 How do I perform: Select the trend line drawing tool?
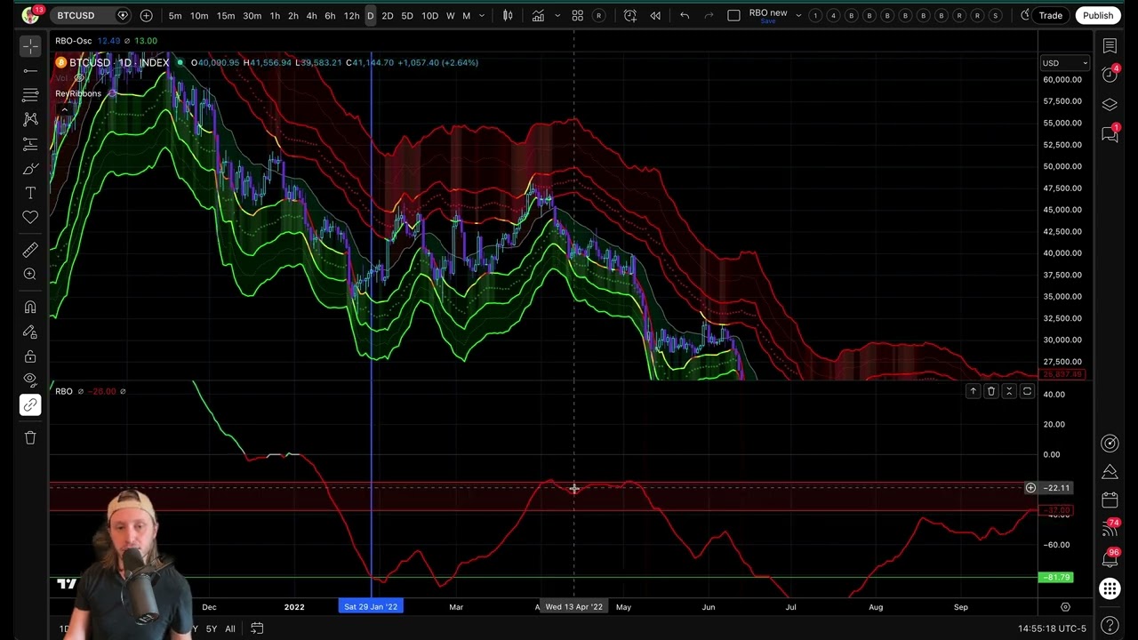pyautogui.click(x=30, y=71)
